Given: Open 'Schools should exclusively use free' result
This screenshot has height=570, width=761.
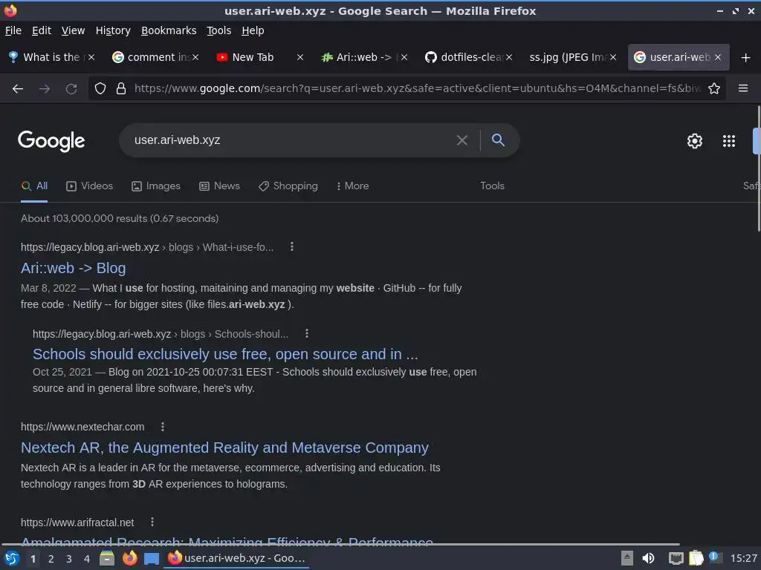Looking at the screenshot, I should tap(225, 354).
